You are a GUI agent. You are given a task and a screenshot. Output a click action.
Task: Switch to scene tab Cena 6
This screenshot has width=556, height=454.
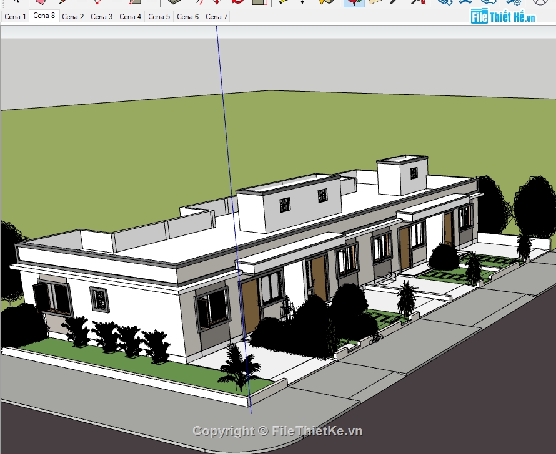tap(187, 17)
